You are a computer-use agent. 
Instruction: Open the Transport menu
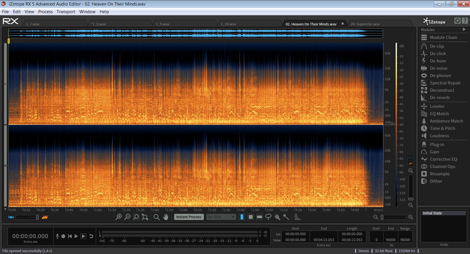(66, 12)
